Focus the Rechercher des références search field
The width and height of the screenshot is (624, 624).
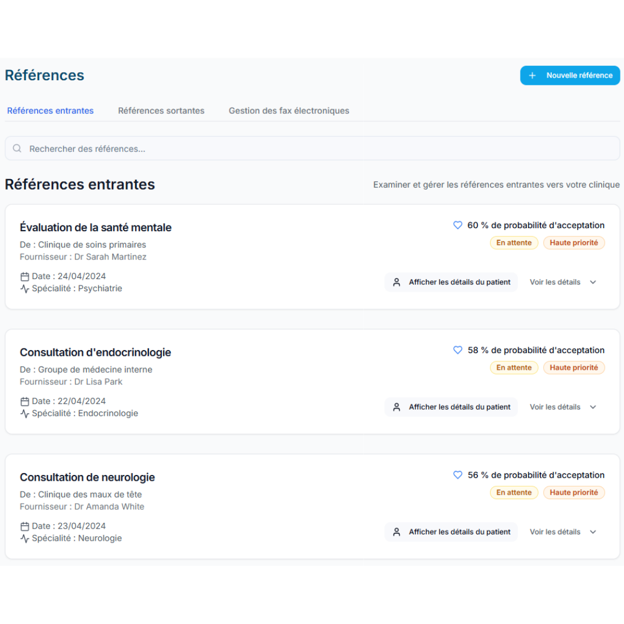click(x=313, y=148)
